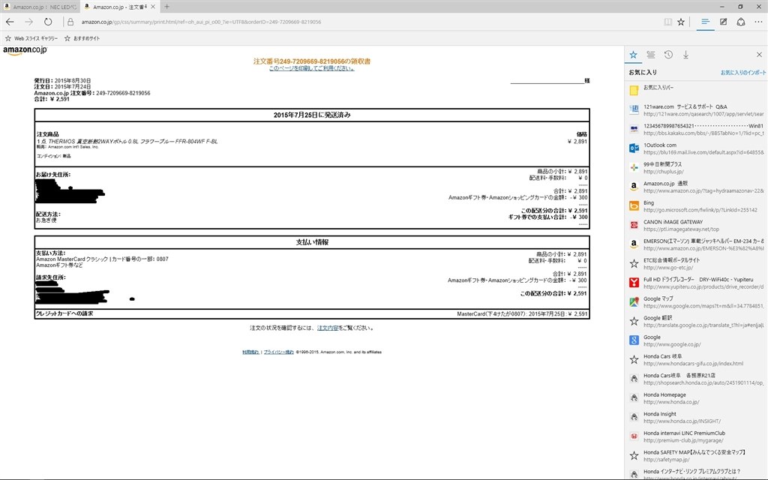
Task: Open the 1Outlook.com favorite
Action: (697, 148)
